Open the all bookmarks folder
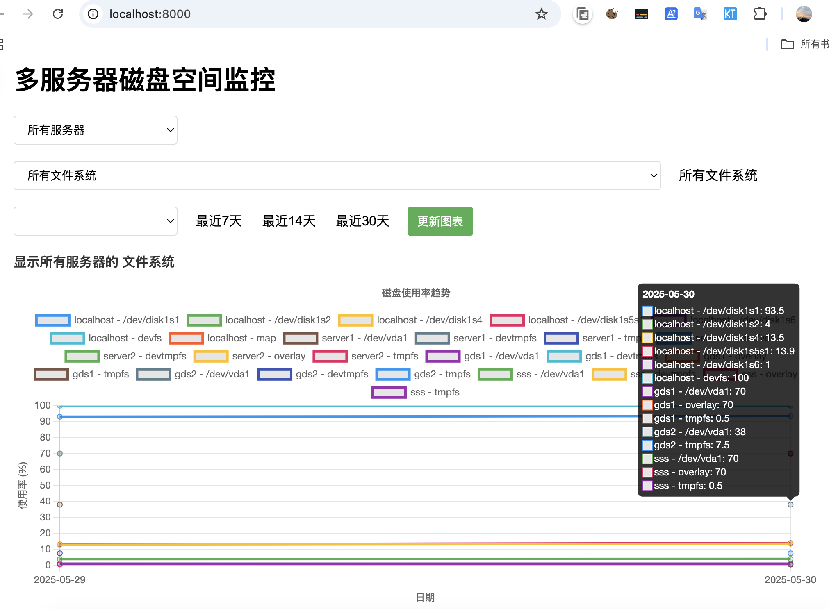829x609 pixels. (804, 44)
